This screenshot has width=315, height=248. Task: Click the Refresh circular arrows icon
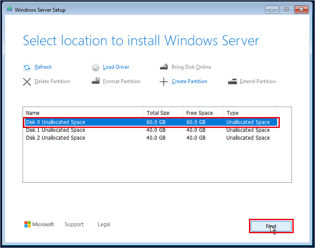tap(27, 67)
